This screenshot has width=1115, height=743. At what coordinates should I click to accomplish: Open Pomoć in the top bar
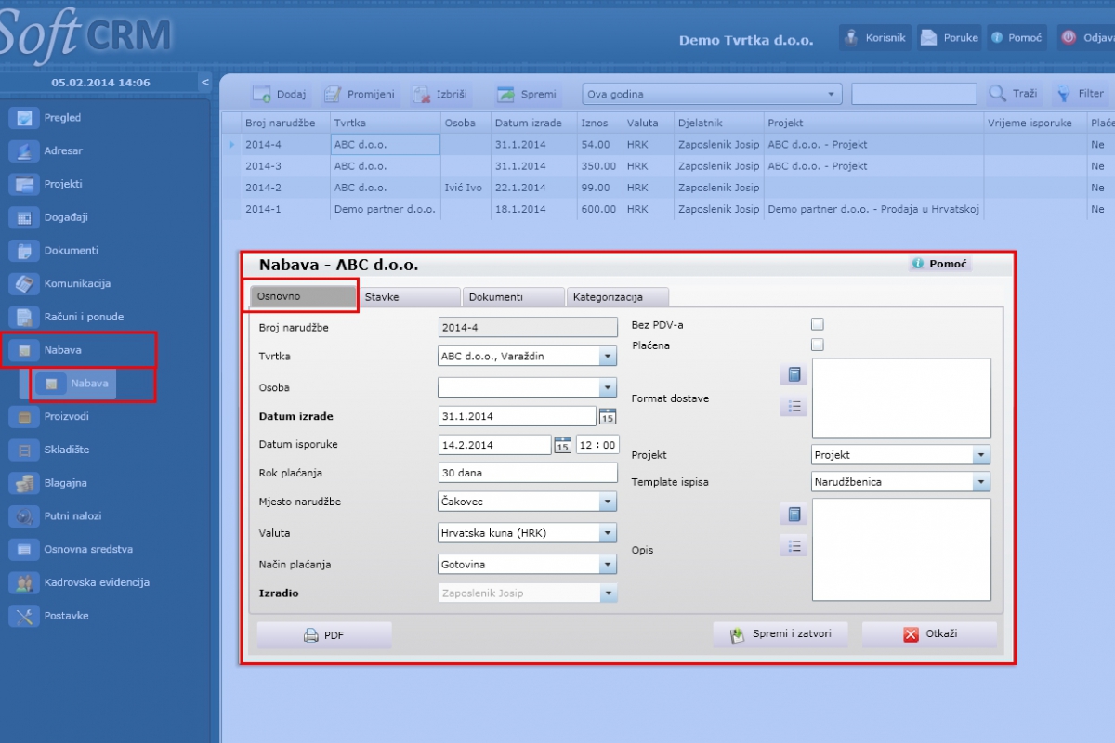pyautogui.click(x=1017, y=38)
